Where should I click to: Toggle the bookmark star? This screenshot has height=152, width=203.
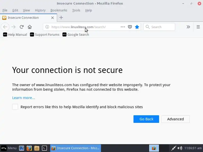[137, 27]
